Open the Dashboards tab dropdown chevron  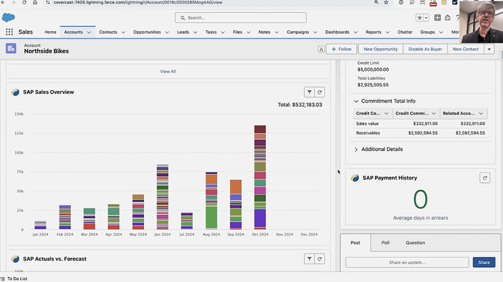coord(355,32)
